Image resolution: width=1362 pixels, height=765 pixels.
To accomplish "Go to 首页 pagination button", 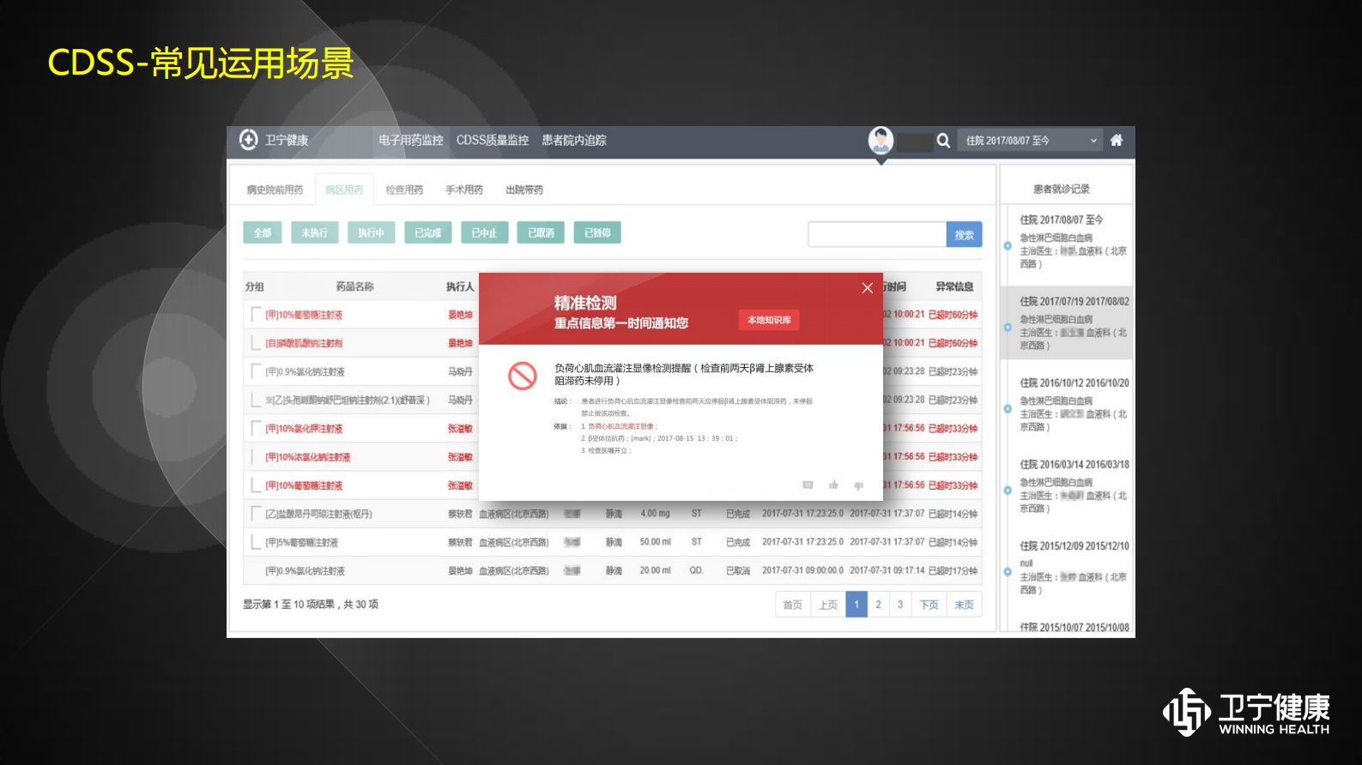I will pyautogui.click(x=793, y=605).
